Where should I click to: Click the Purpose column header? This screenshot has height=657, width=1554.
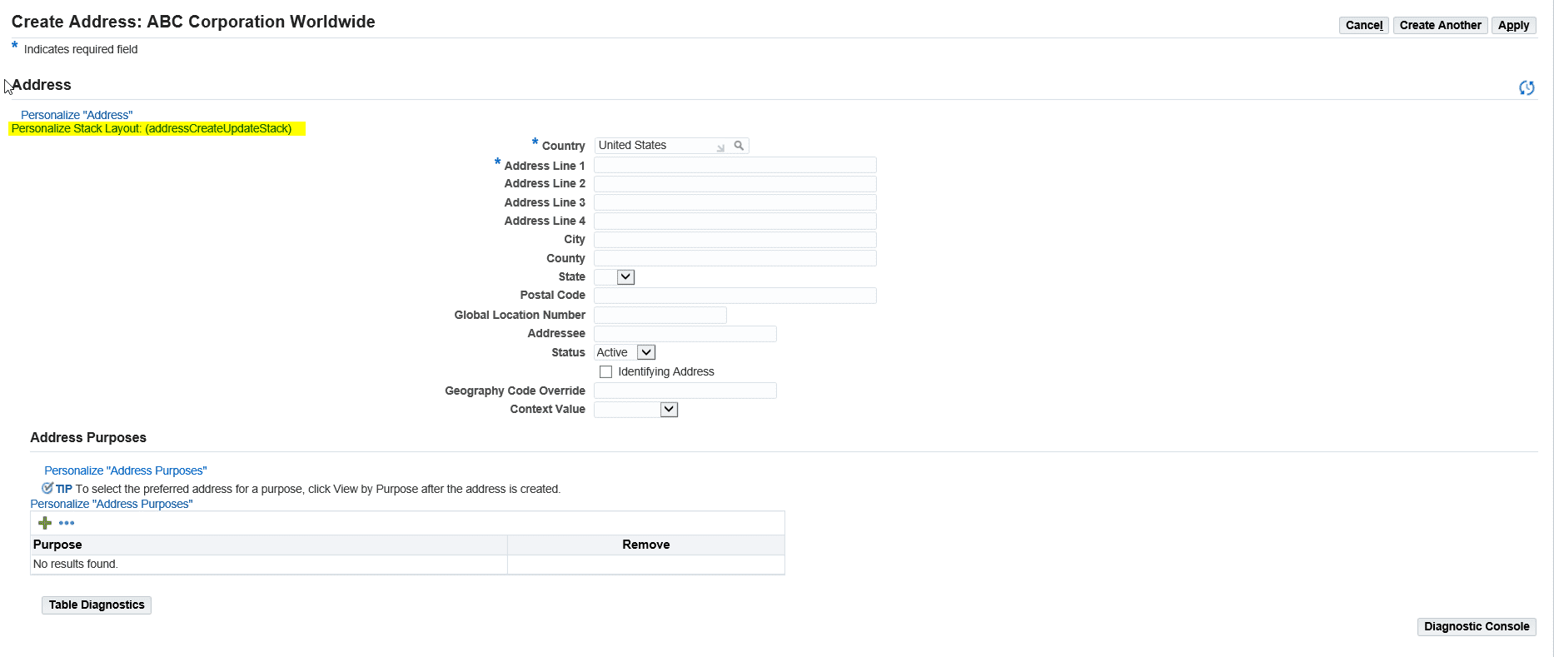[268, 545]
